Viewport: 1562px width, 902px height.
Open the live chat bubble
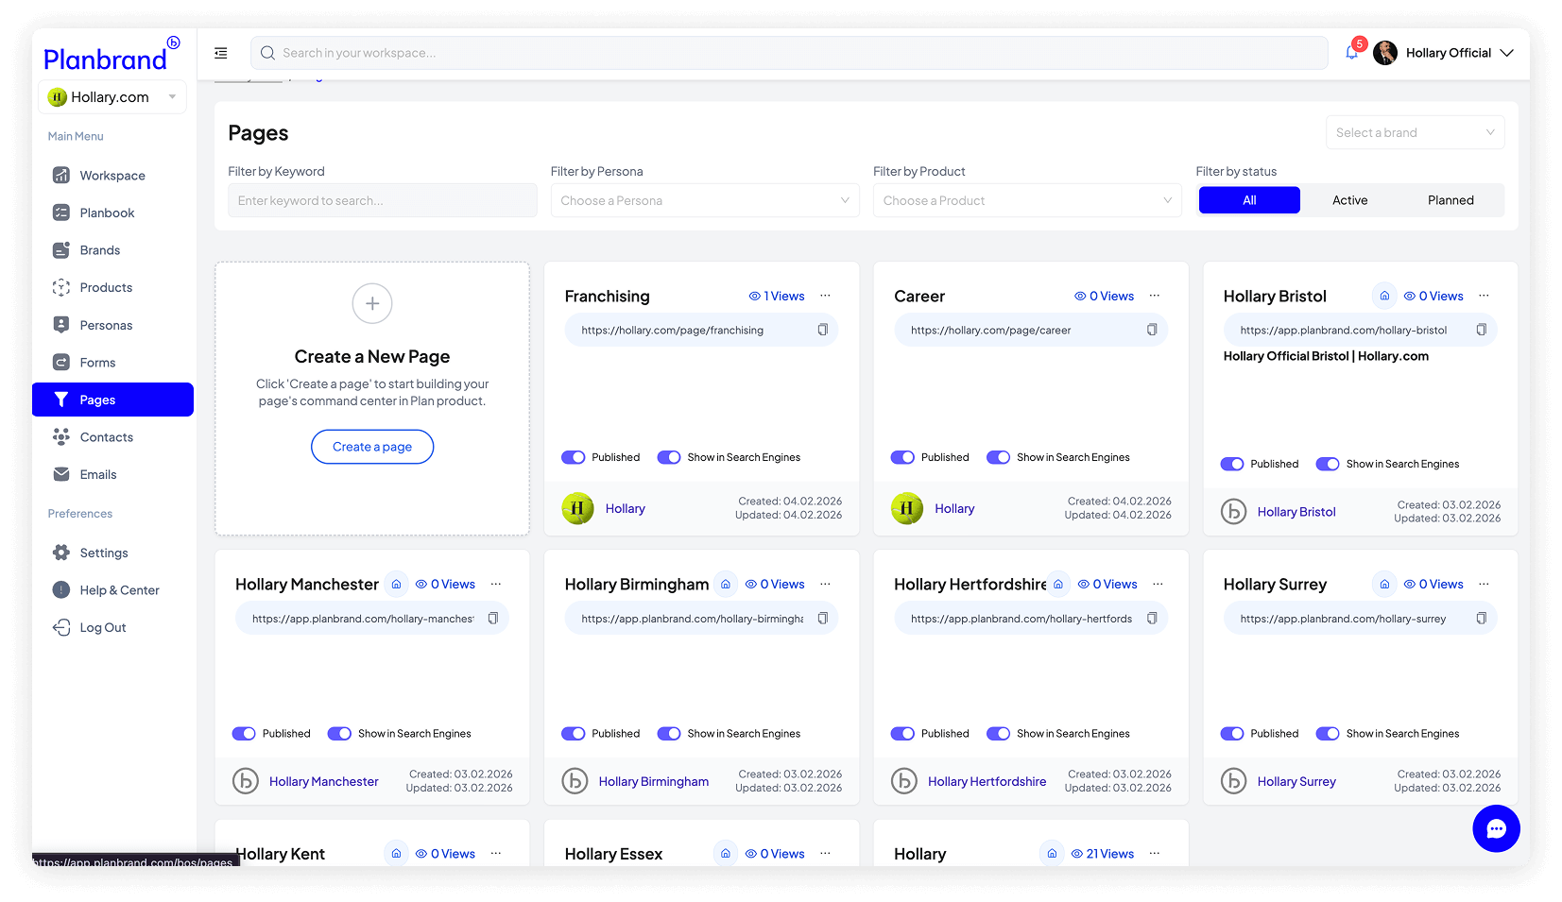[x=1495, y=828]
